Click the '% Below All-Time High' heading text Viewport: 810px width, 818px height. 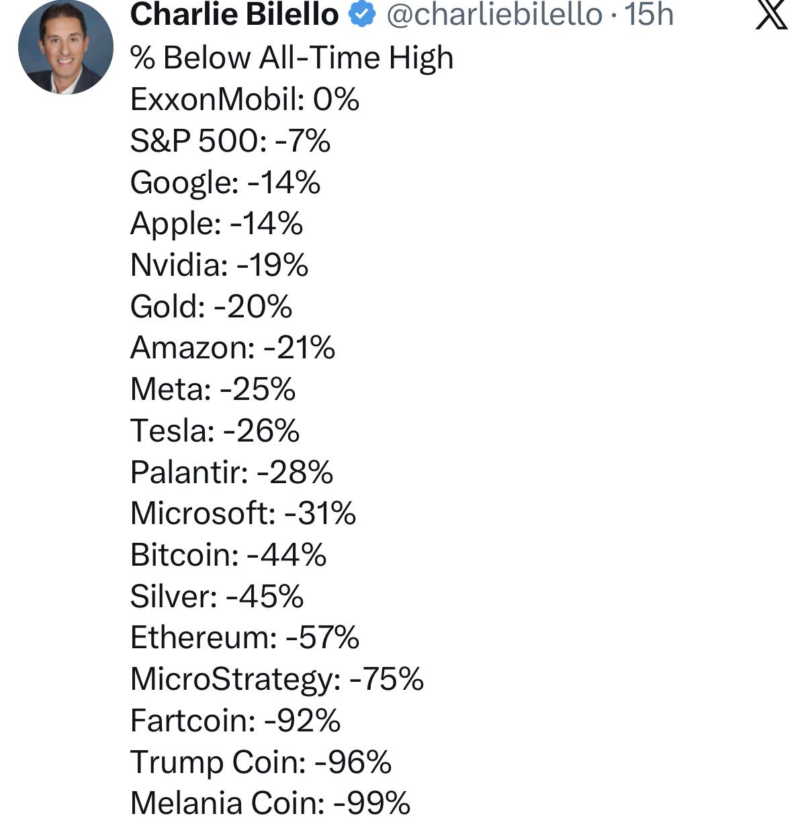click(291, 58)
